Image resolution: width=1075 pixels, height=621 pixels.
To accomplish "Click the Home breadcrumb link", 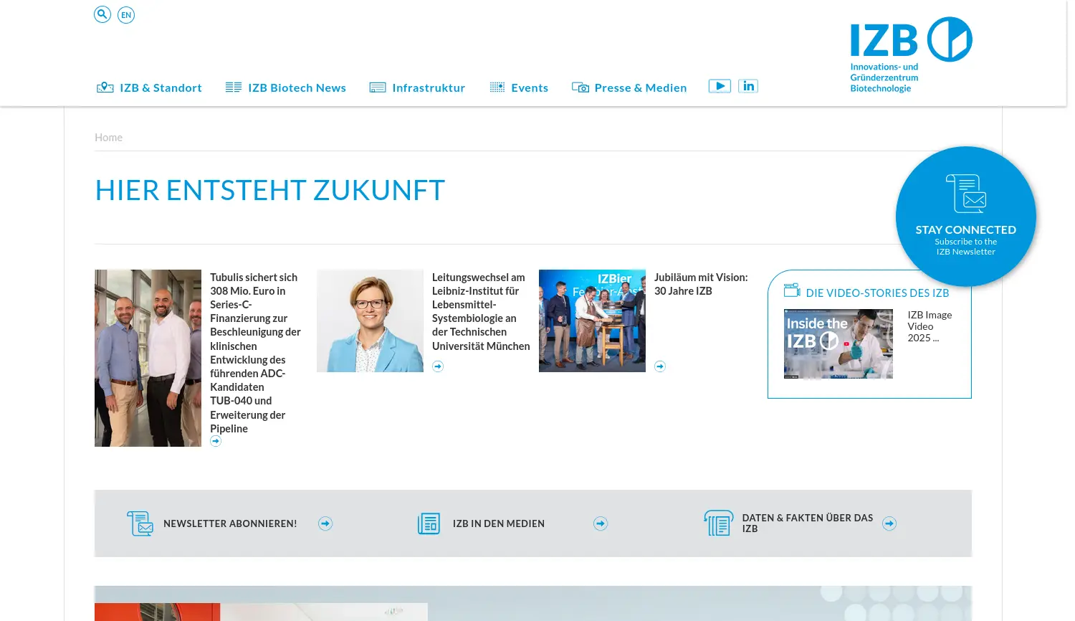I will 108,137.
